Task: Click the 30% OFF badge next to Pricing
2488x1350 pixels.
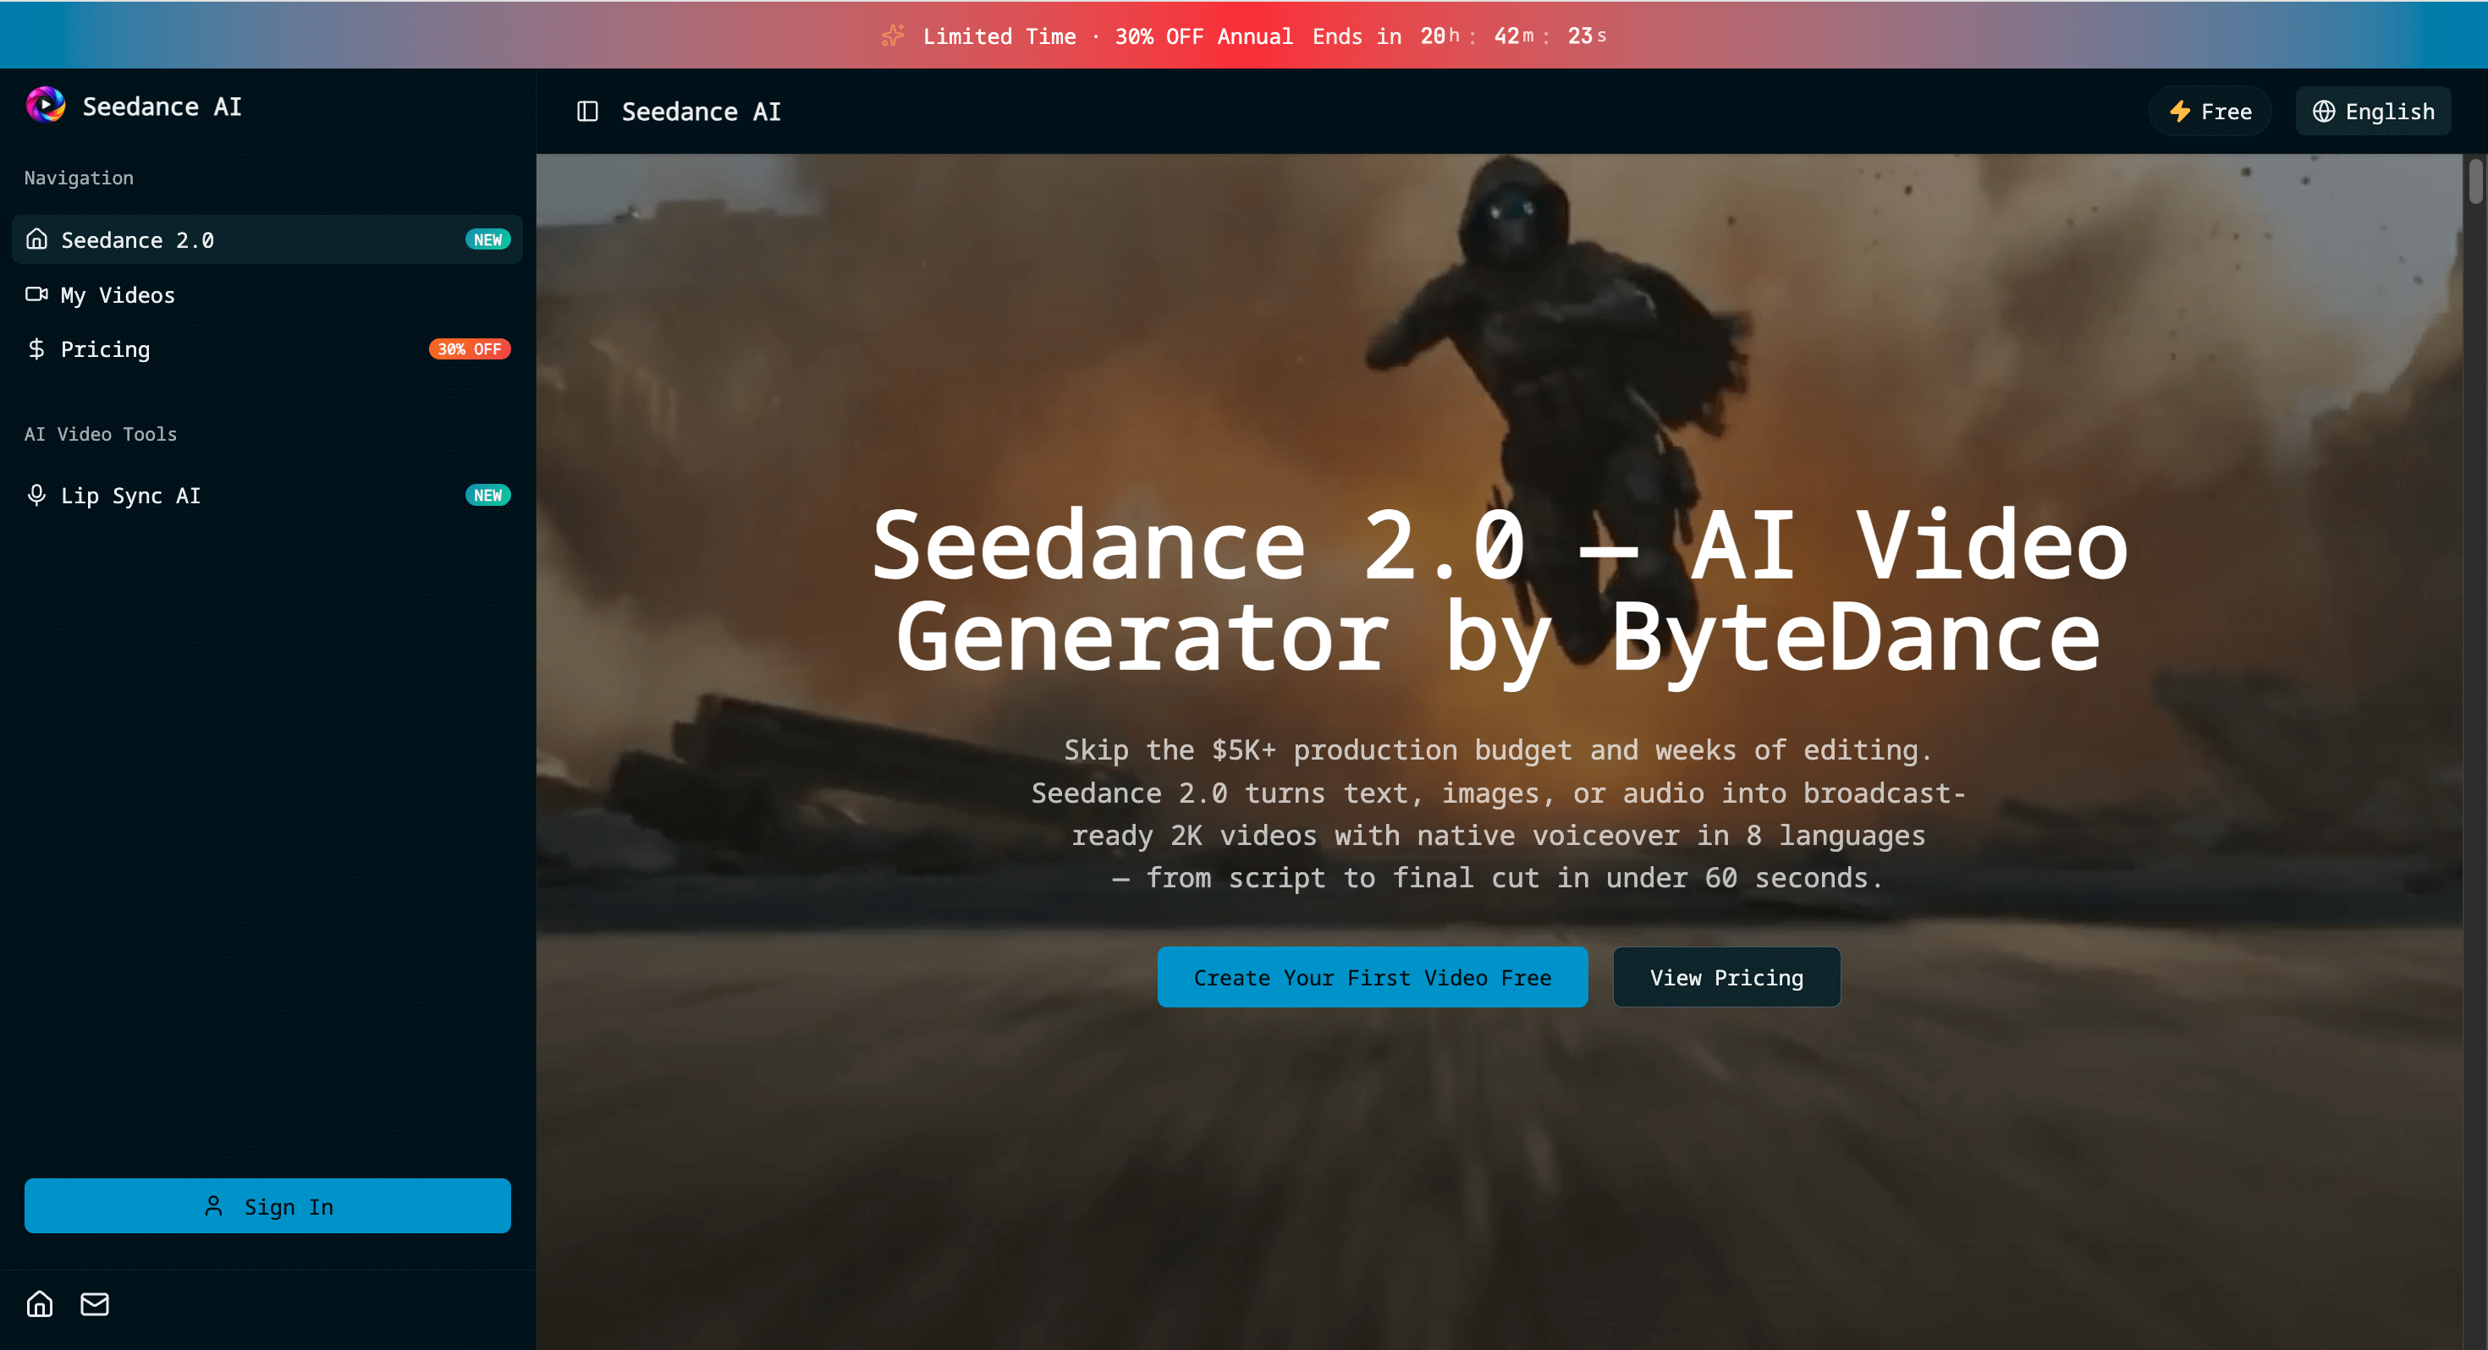Action: (x=470, y=348)
